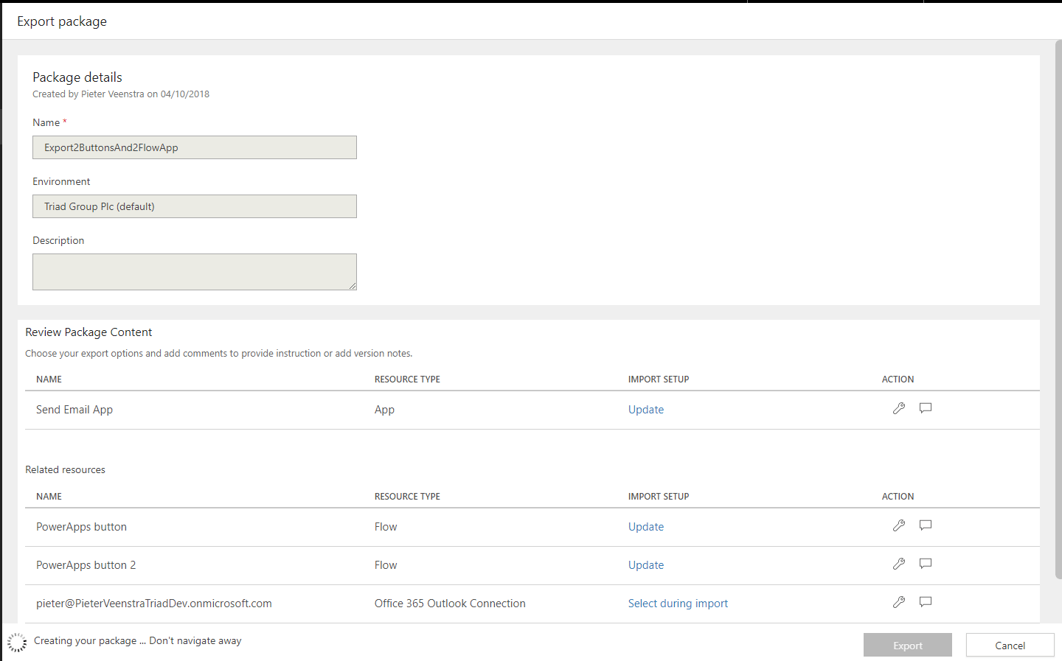Open wrench settings for Outlook Connection row
The width and height of the screenshot is (1062, 661).
point(898,602)
